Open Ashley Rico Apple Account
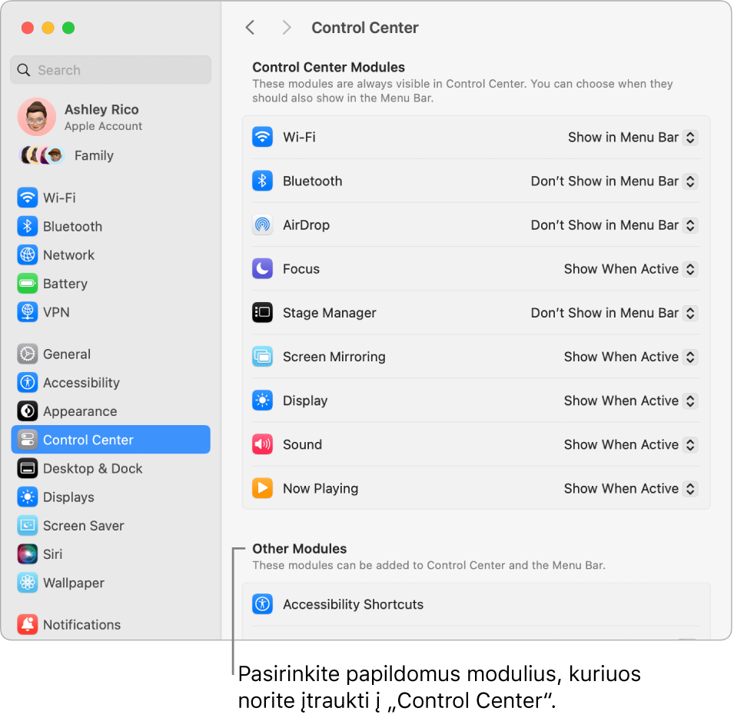Screen dimensions: 734x718 tap(111, 117)
